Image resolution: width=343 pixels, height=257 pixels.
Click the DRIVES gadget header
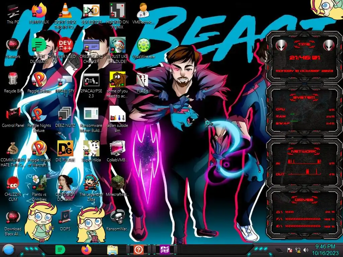304,200
